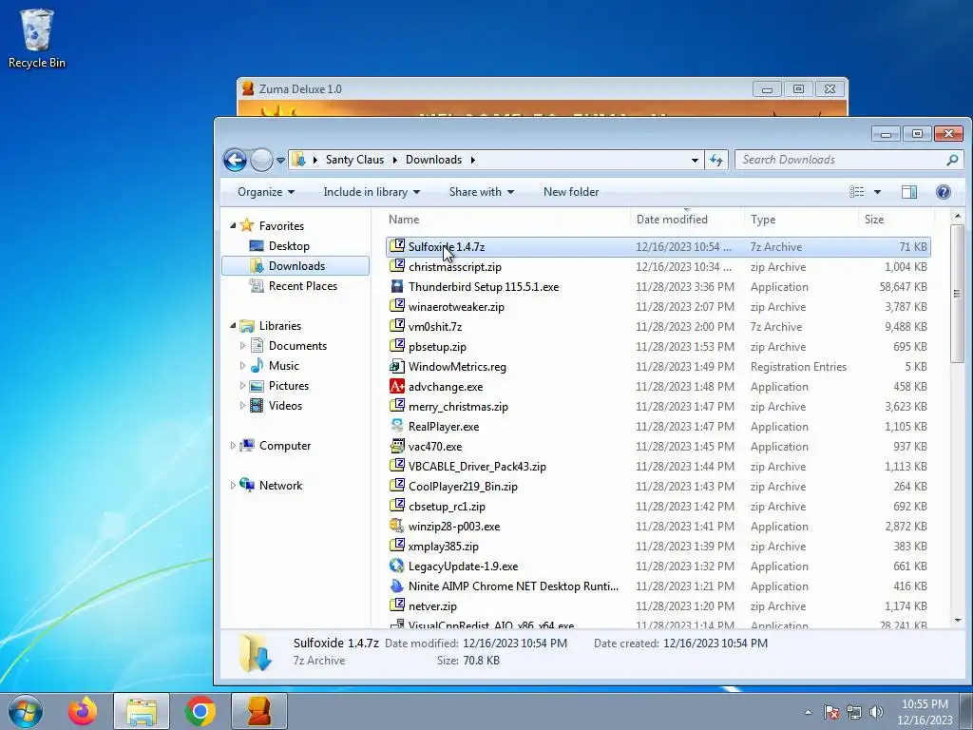Open Include in library menu

tap(372, 192)
